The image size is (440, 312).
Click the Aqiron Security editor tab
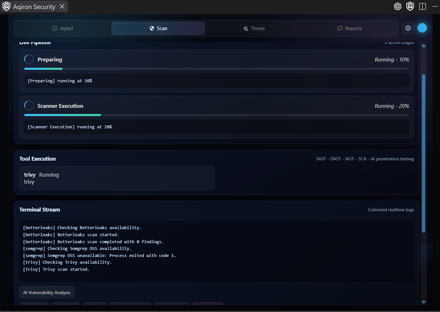coord(34,7)
